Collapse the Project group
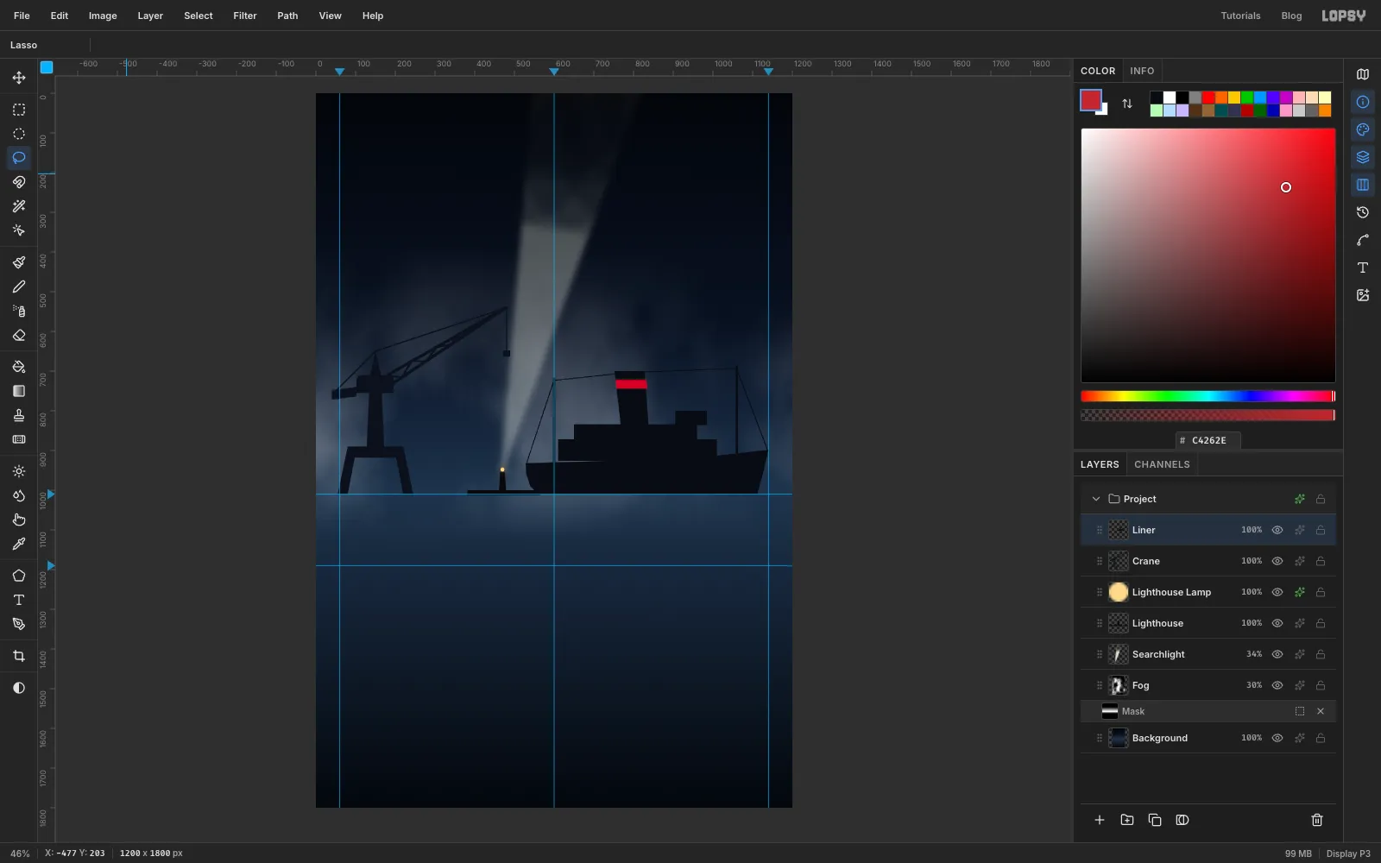1381x863 pixels. coord(1096,499)
